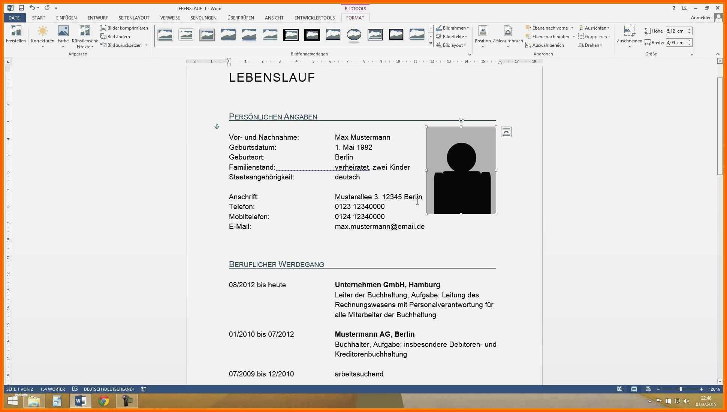Click the proofing check icon in status bar
This screenshot has height=412, width=727.
click(x=75, y=389)
